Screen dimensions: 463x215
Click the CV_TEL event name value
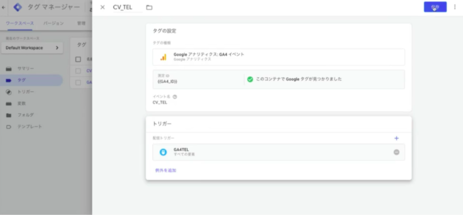160,103
